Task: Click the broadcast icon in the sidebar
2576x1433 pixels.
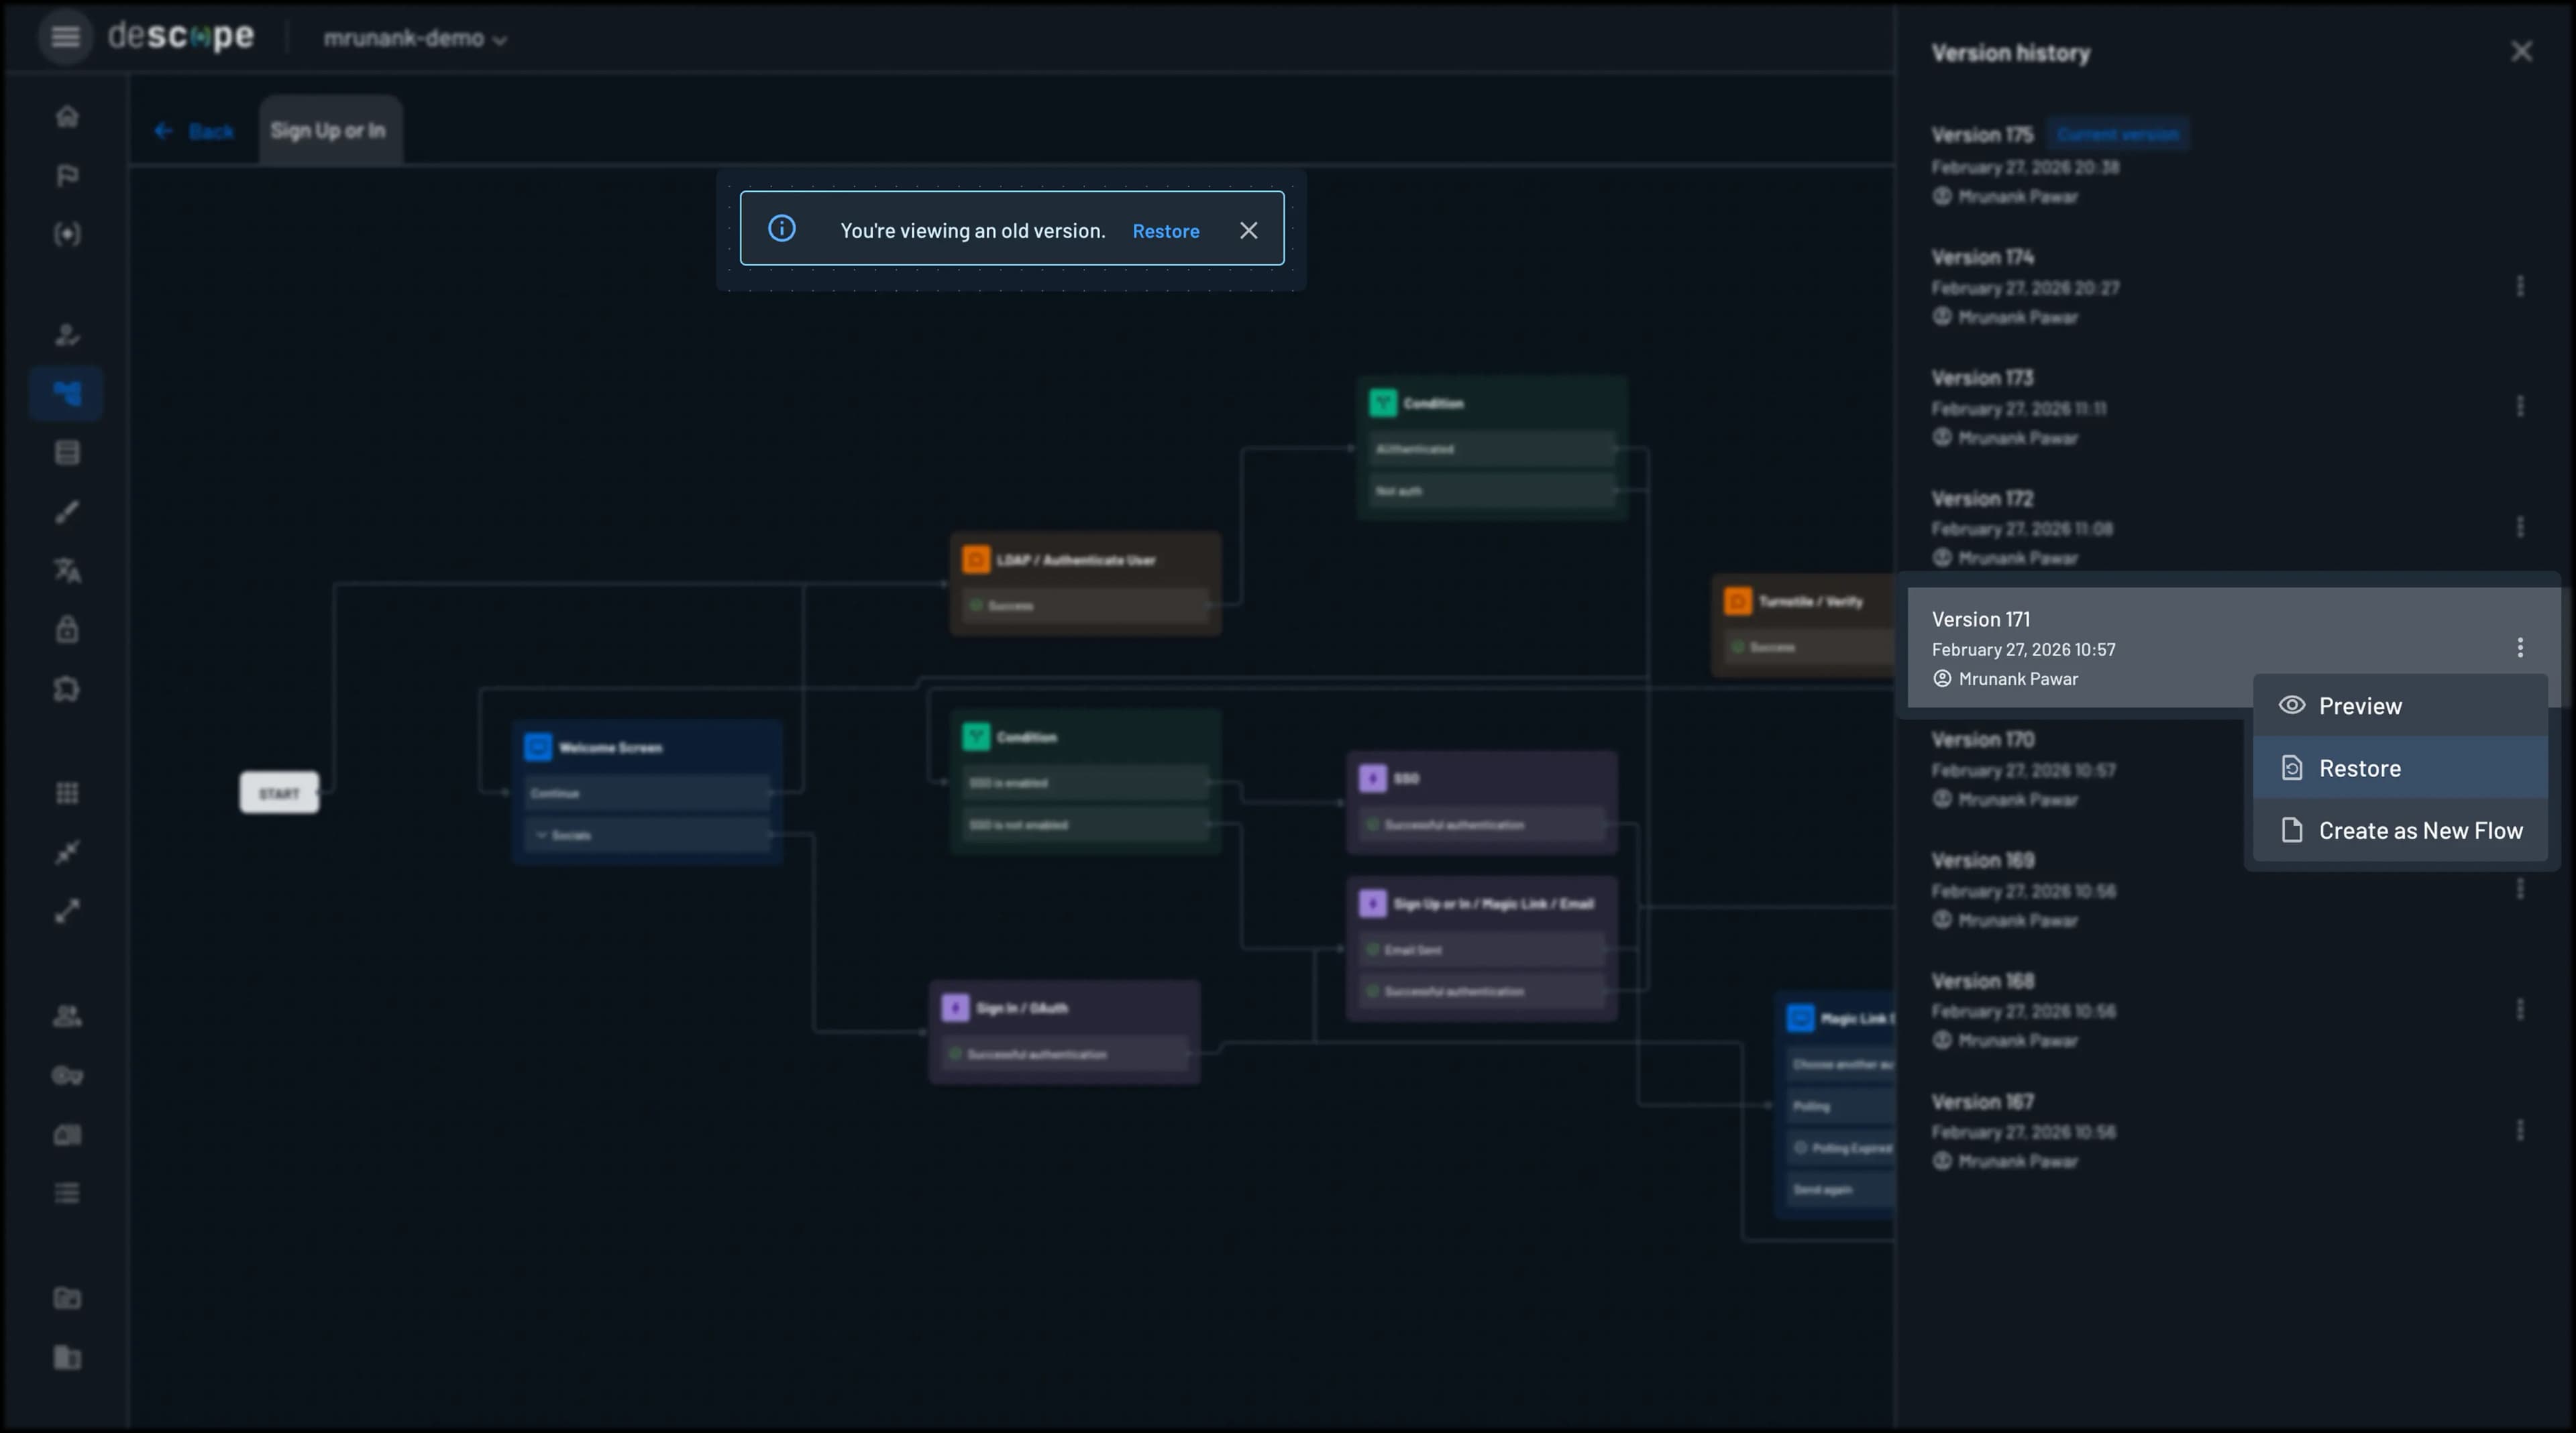Action: [67, 234]
